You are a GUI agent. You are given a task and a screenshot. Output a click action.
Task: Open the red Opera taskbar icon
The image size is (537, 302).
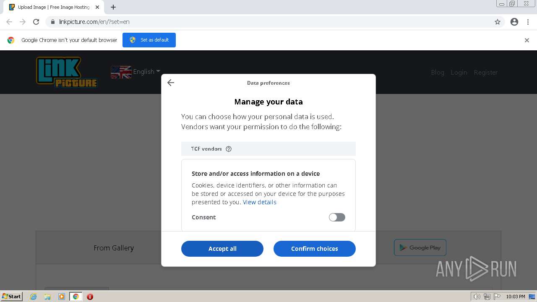[x=90, y=297]
